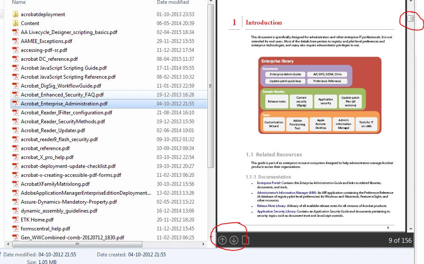424x264 pixels.
Task: Select Acrobat_Enhanced_Security_FAQ.pdf file icon
Action: click(x=16, y=94)
